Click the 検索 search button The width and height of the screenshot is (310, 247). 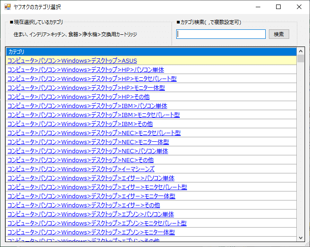[x=279, y=34]
